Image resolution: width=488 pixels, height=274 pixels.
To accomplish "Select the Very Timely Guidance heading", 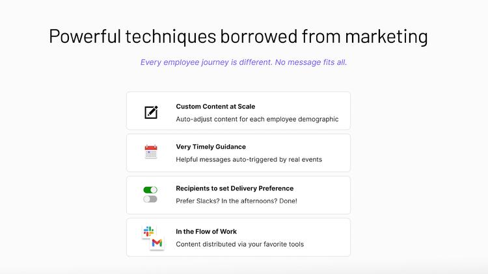I will click(x=211, y=147).
